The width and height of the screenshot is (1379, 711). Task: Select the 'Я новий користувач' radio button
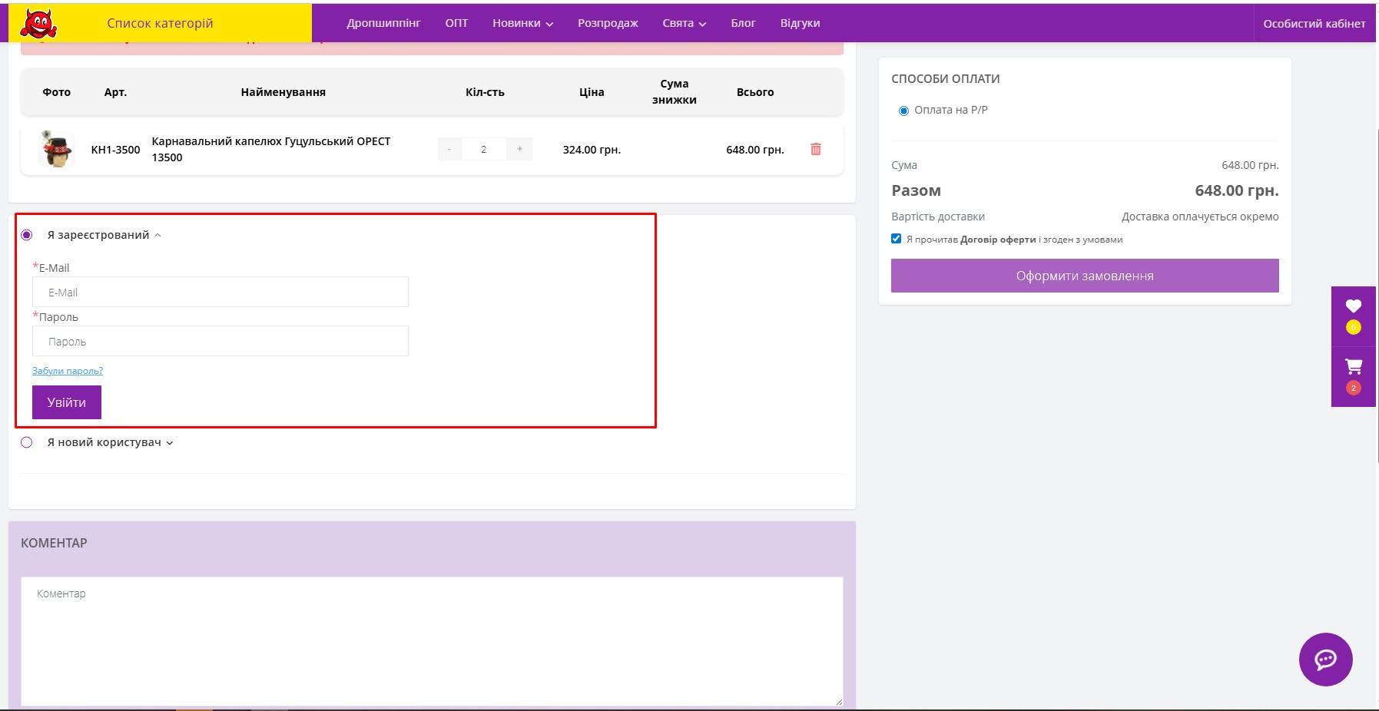[x=27, y=442]
